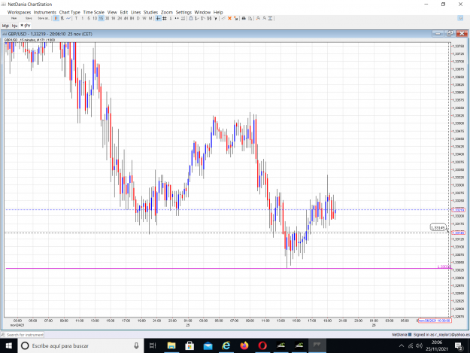
Task: Open the Help menu
Action: pos(218,12)
